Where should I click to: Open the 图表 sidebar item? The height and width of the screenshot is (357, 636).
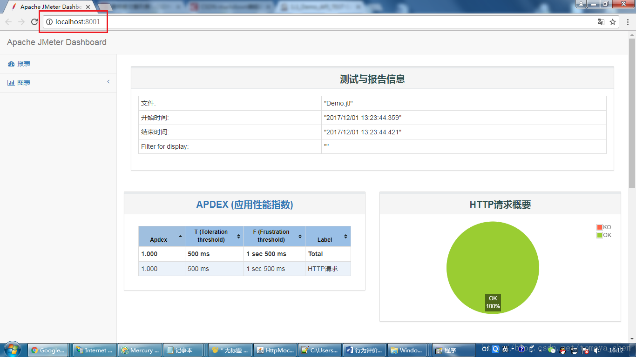58,83
